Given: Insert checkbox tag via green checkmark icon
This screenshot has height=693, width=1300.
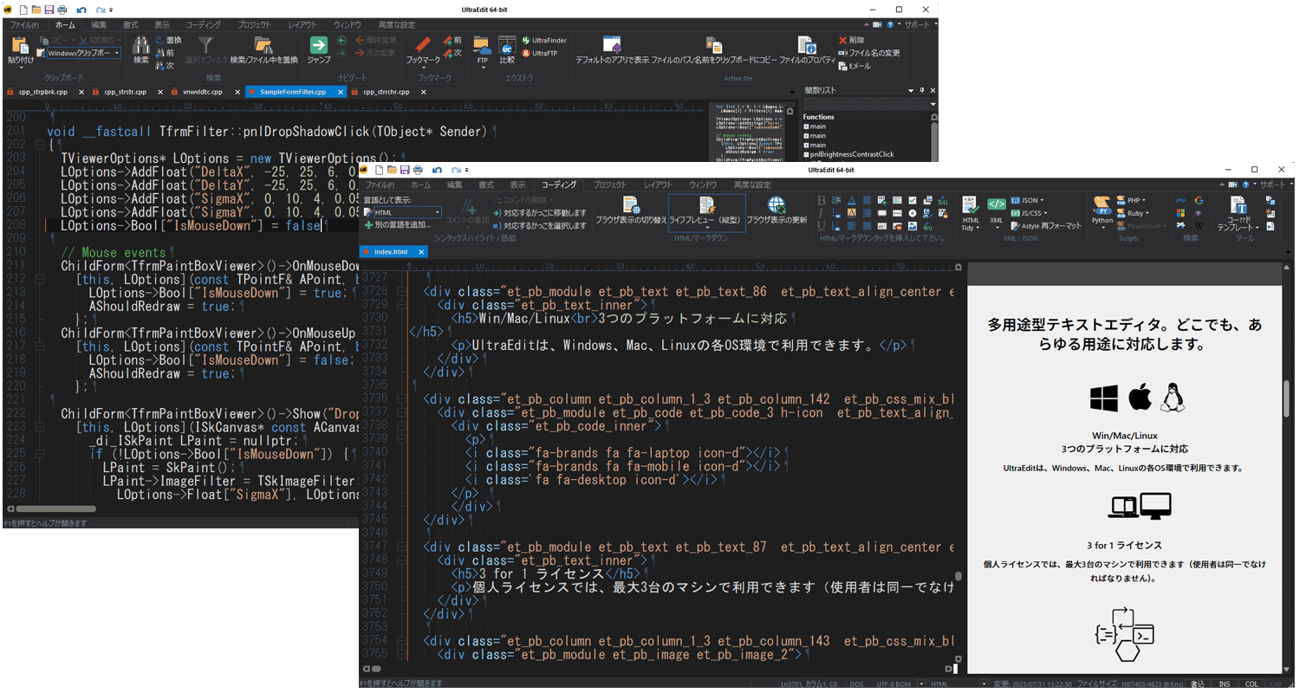Looking at the screenshot, I should click(x=913, y=201).
